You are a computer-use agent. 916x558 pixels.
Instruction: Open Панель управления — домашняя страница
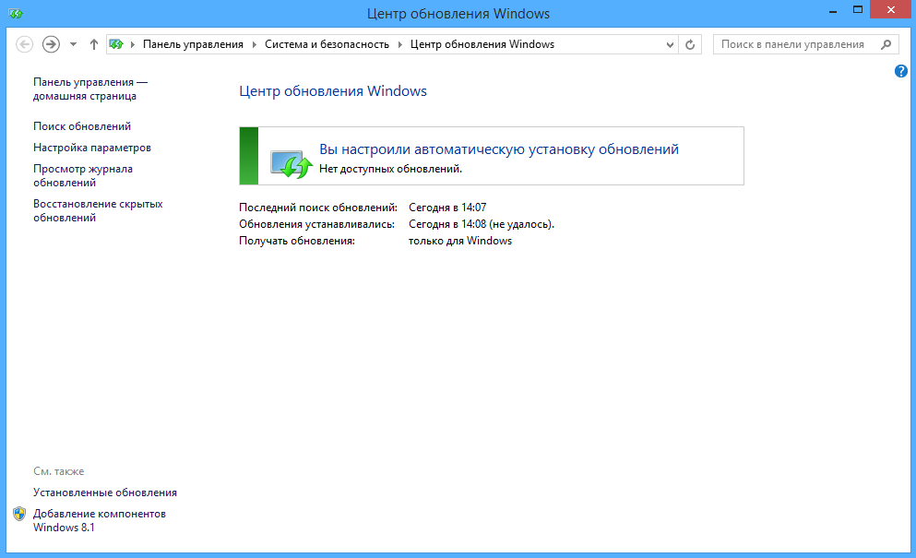tap(90, 89)
